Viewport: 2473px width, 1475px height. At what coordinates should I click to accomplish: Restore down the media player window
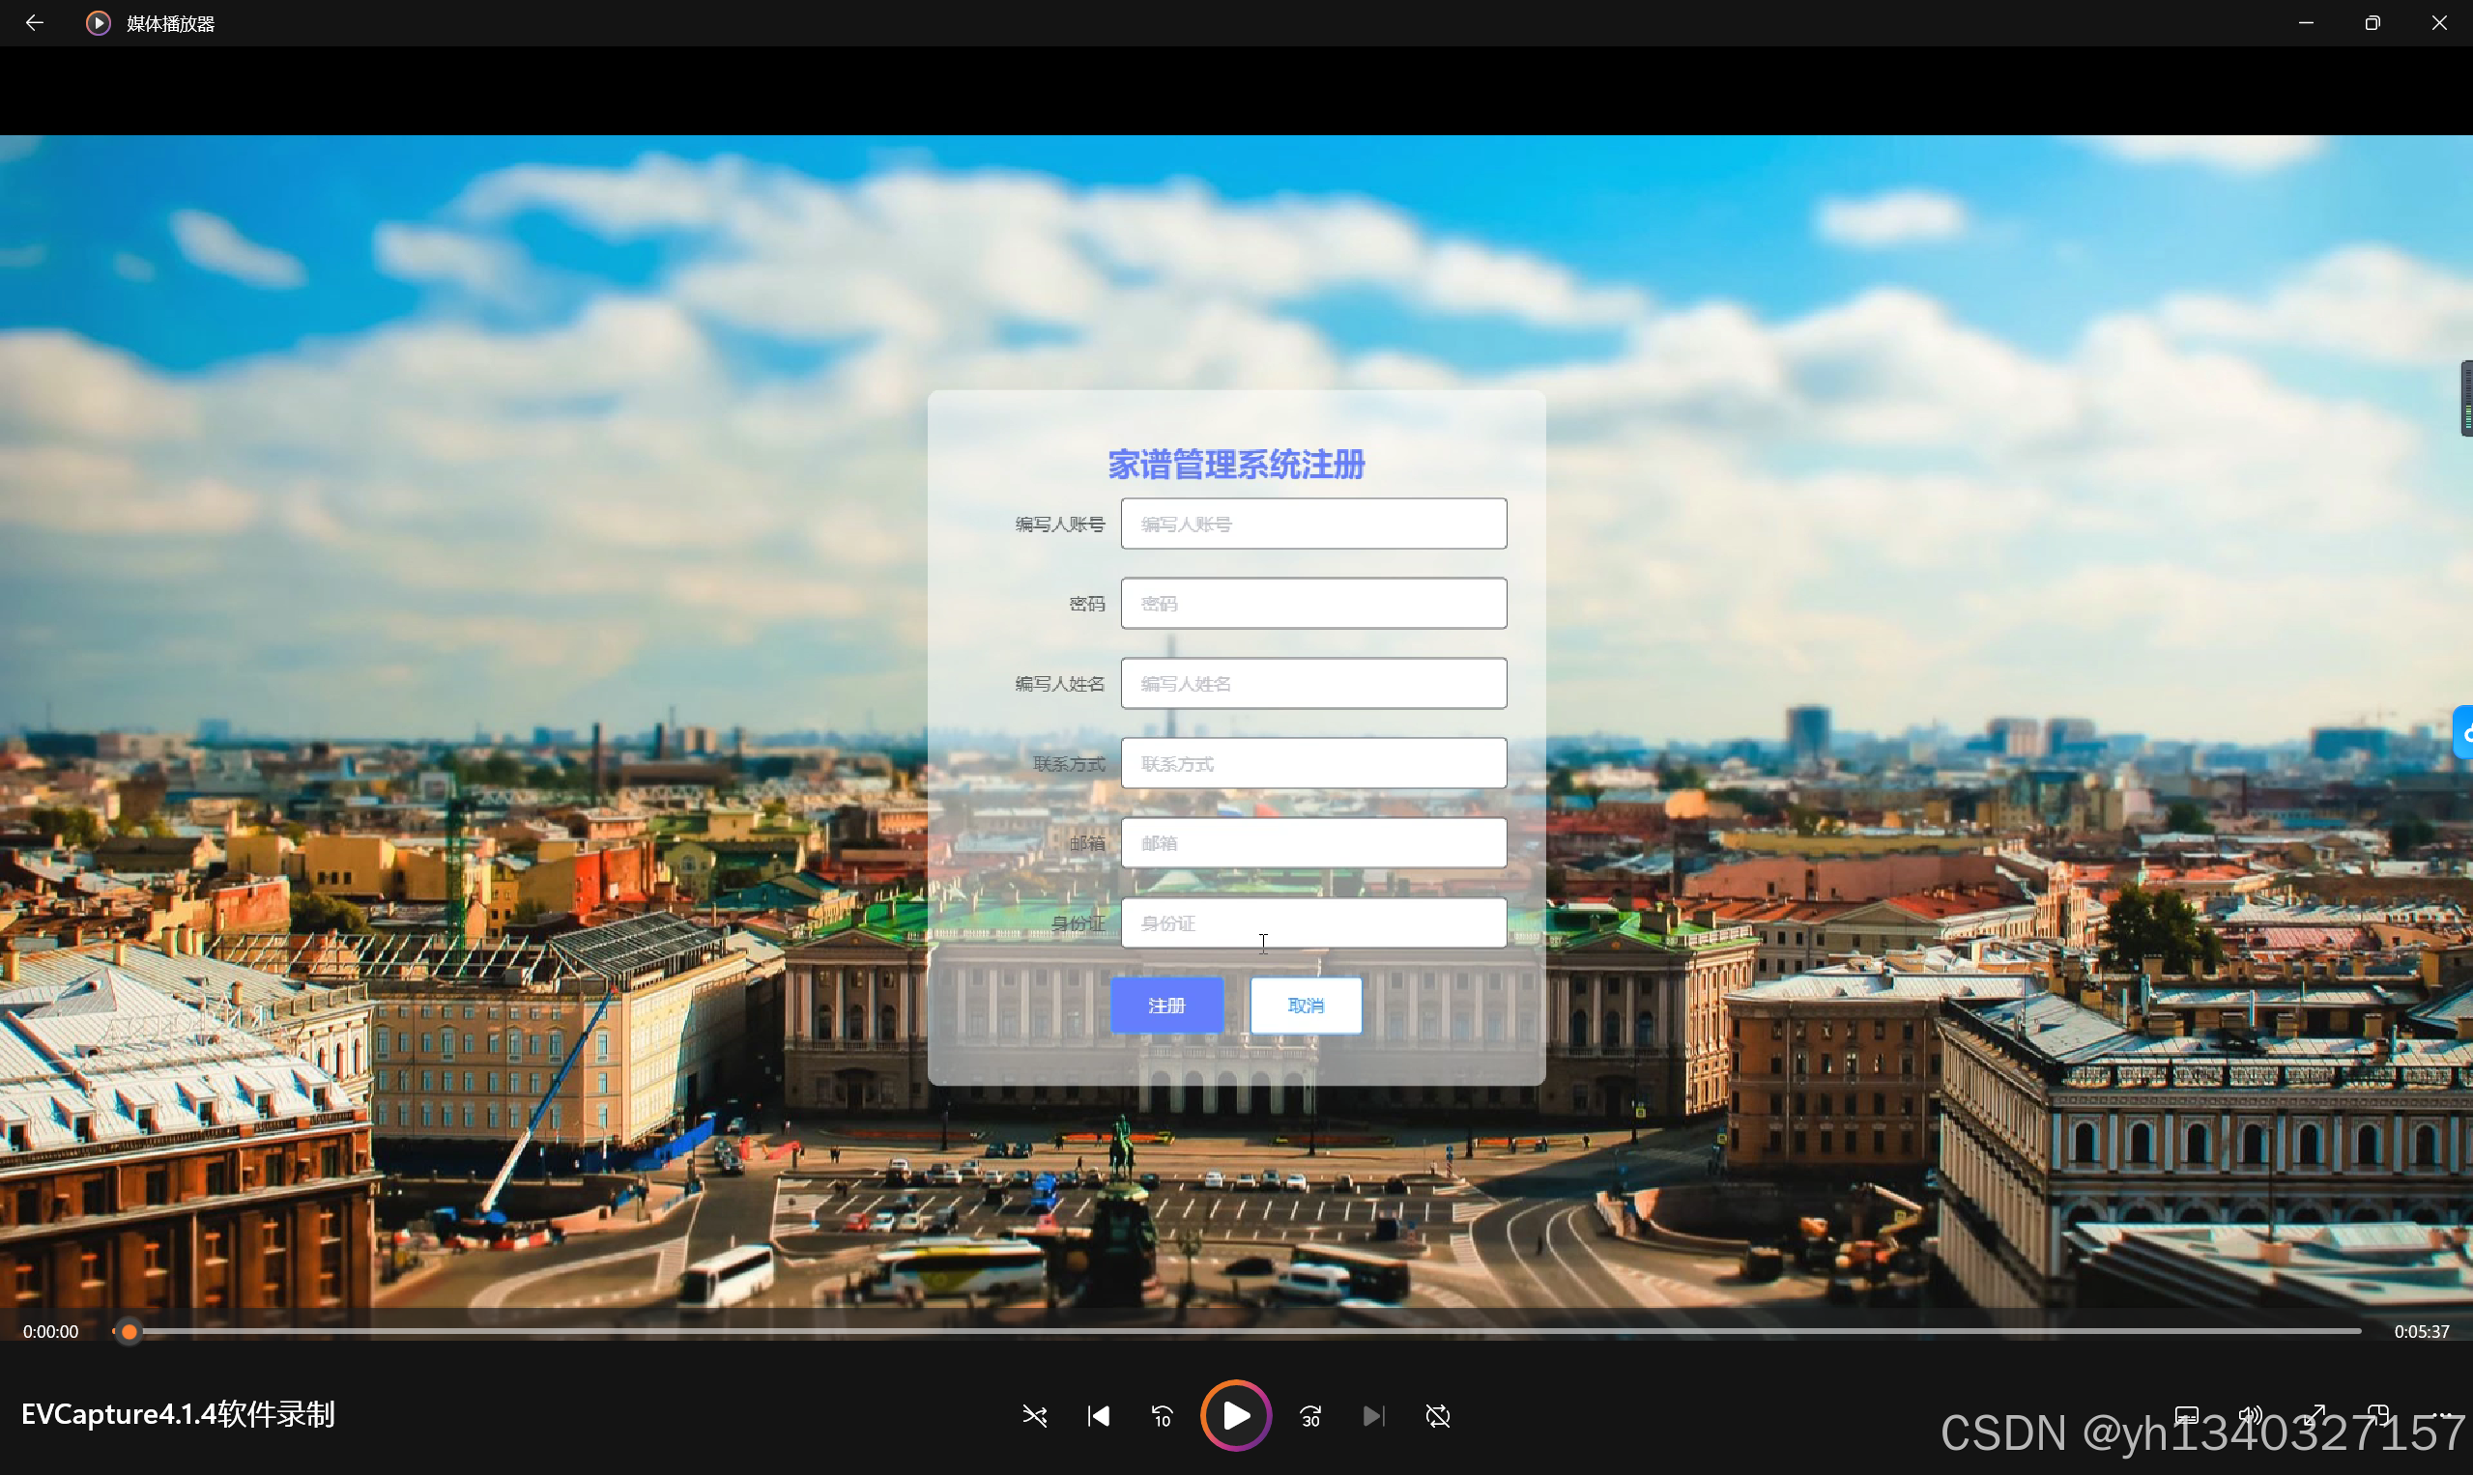2372,23
